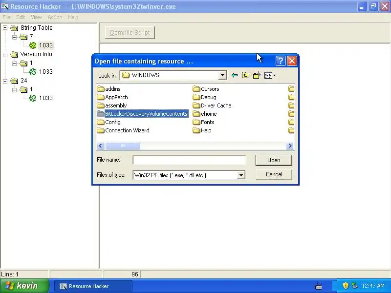Open the Action menu
391x293 pixels.
pyautogui.click(x=55, y=17)
